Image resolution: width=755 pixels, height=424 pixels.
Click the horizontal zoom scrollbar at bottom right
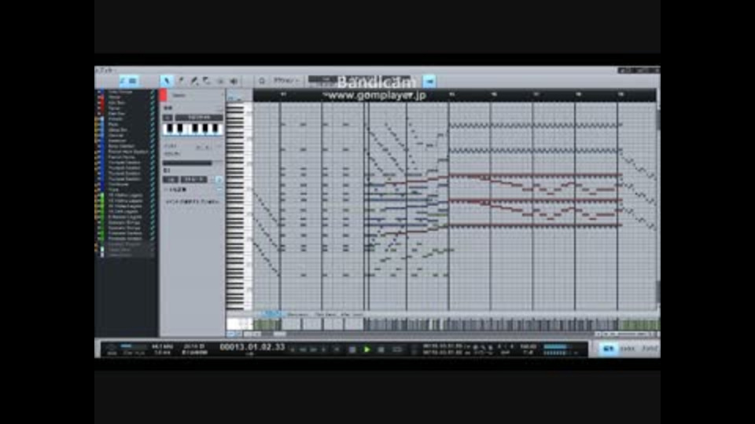point(626,334)
